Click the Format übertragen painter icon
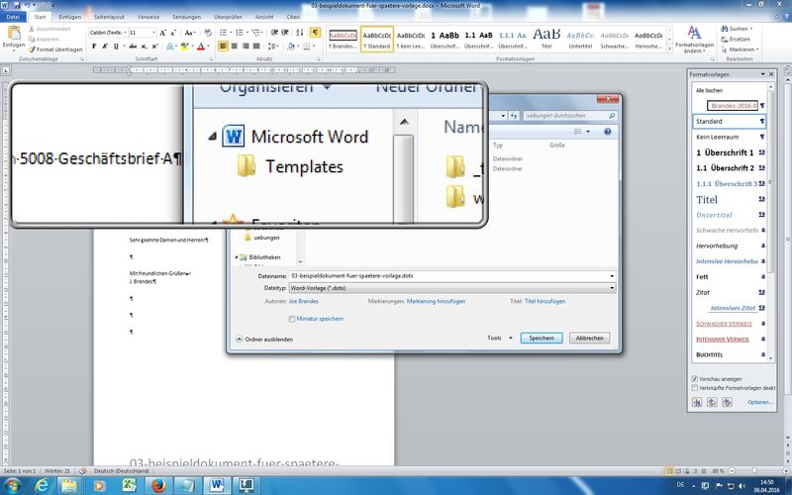792x495 pixels. (x=59, y=48)
